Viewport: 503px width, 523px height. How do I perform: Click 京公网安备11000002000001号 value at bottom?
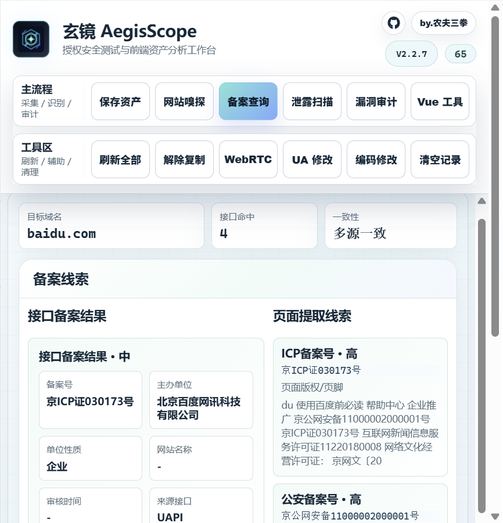click(350, 515)
